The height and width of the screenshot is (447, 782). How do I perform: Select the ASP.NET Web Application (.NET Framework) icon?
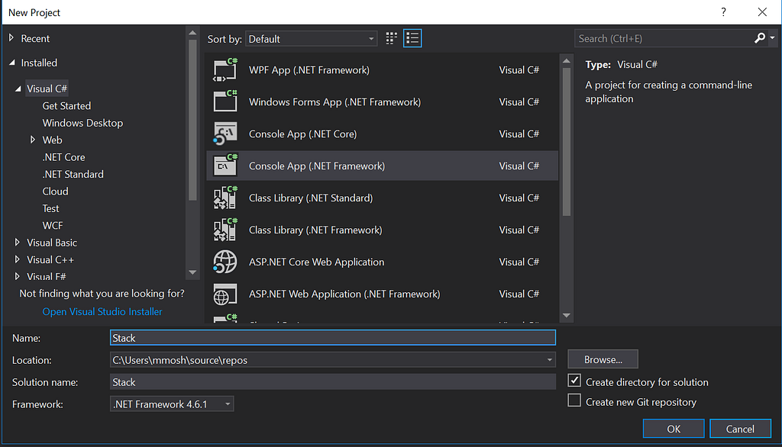[x=225, y=294]
